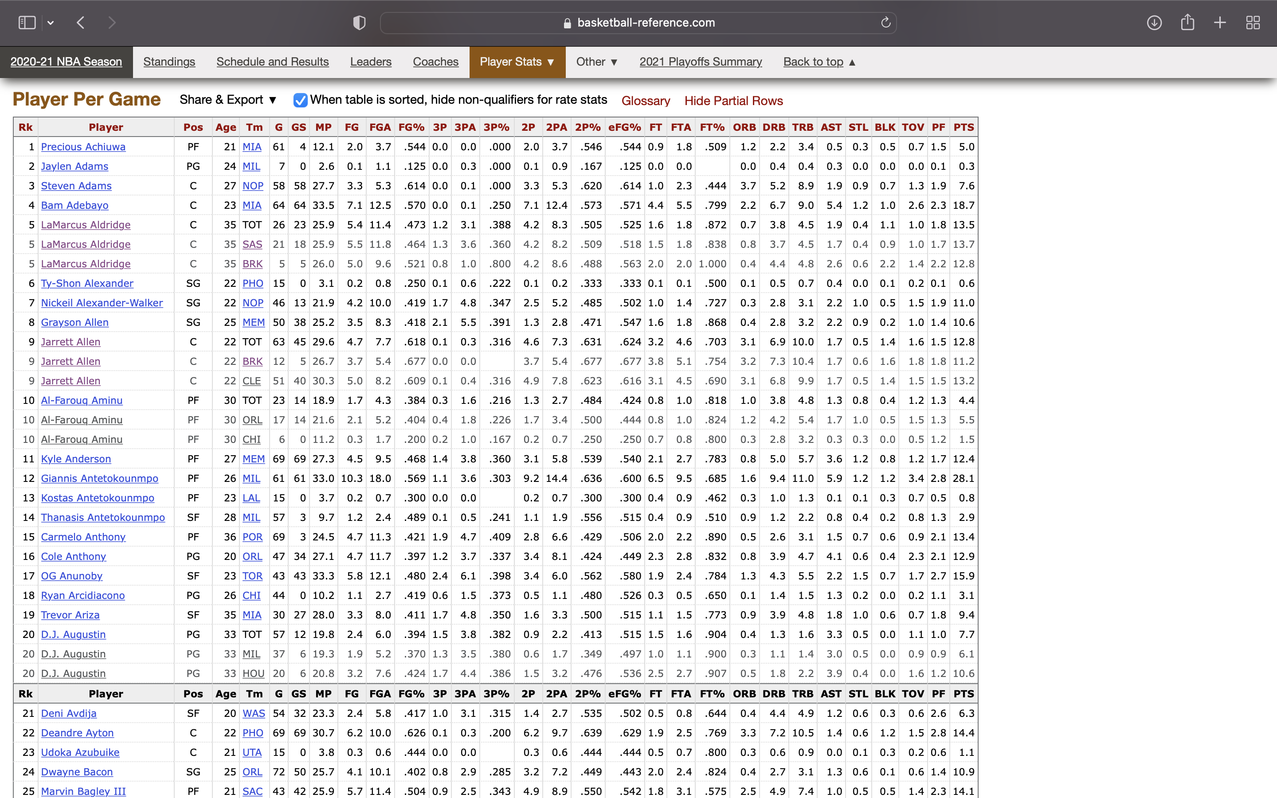Open the Glossary link
The height and width of the screenshot is (798, 1277).
[645, 101]
